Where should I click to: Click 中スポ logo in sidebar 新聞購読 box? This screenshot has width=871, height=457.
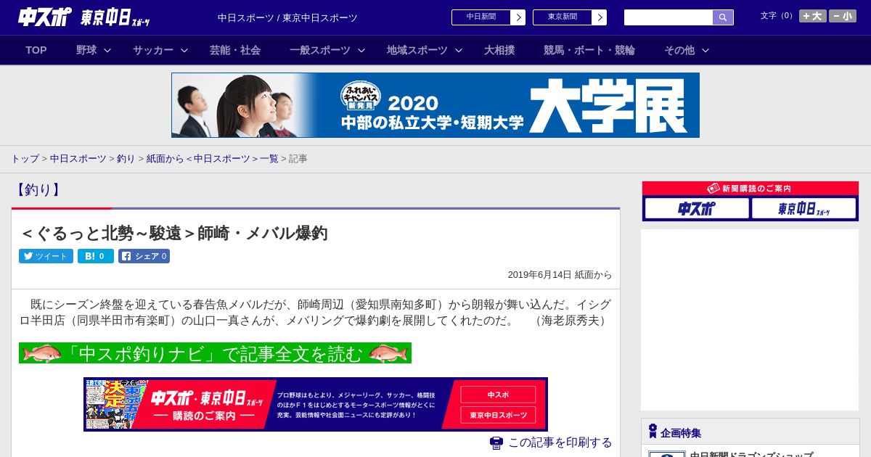697,209
